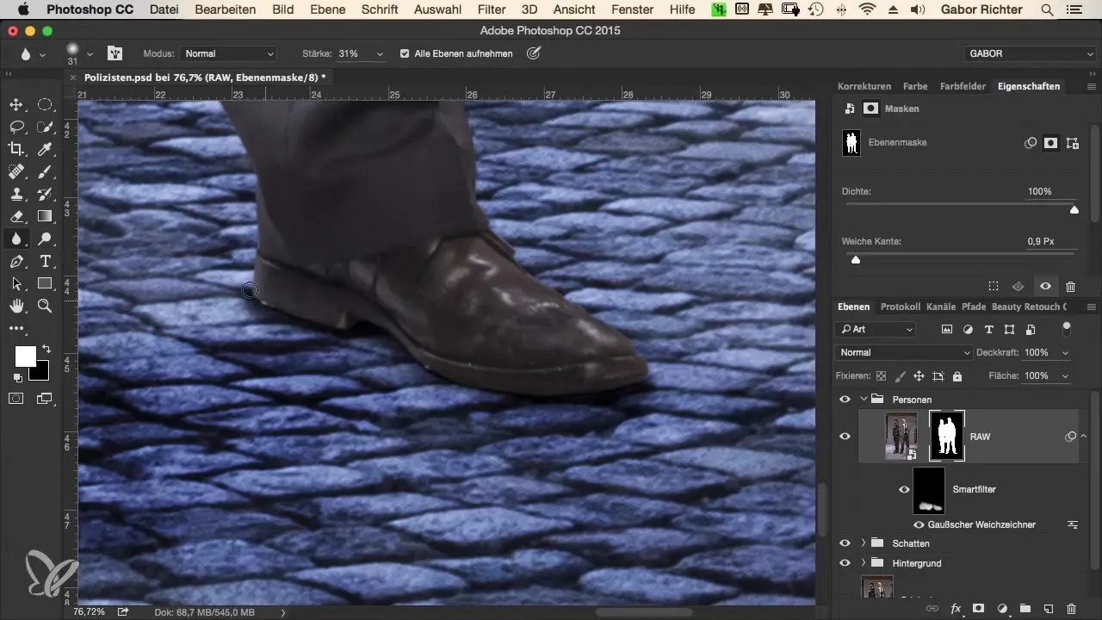1102x620 pixels.
Task: Hide the Gaußscher Weichzeichner filter
Action: (x=919, y=524)
